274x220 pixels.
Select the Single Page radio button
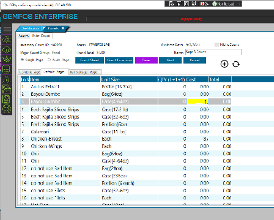22,60
